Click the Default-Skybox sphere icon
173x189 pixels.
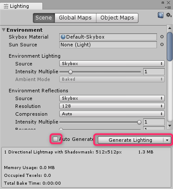tap(63, 37)
